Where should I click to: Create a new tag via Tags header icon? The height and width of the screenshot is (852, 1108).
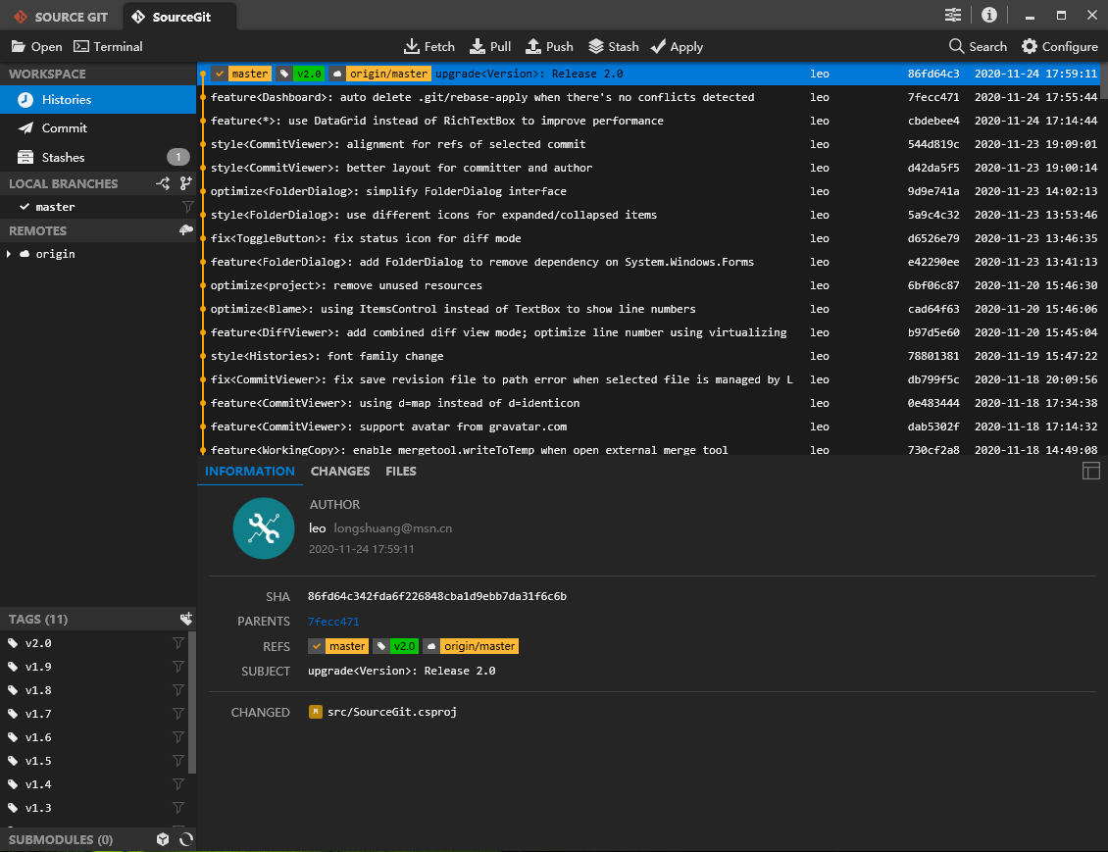click(x=186, y=619)
